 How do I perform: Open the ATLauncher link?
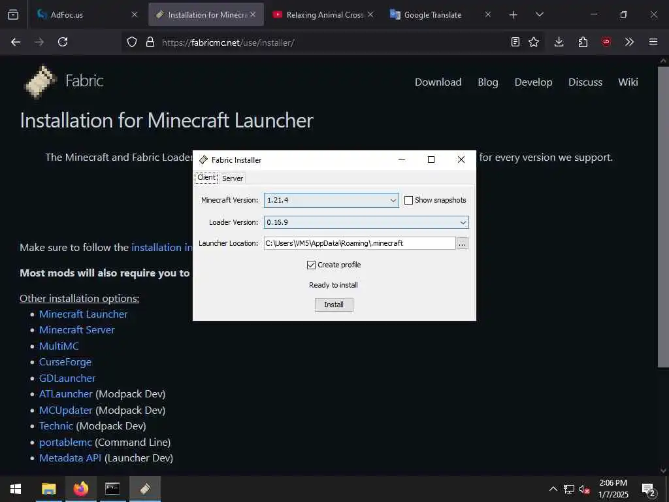click(x=66, y=394)
